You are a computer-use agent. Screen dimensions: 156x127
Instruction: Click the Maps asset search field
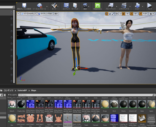click(85, 95)
